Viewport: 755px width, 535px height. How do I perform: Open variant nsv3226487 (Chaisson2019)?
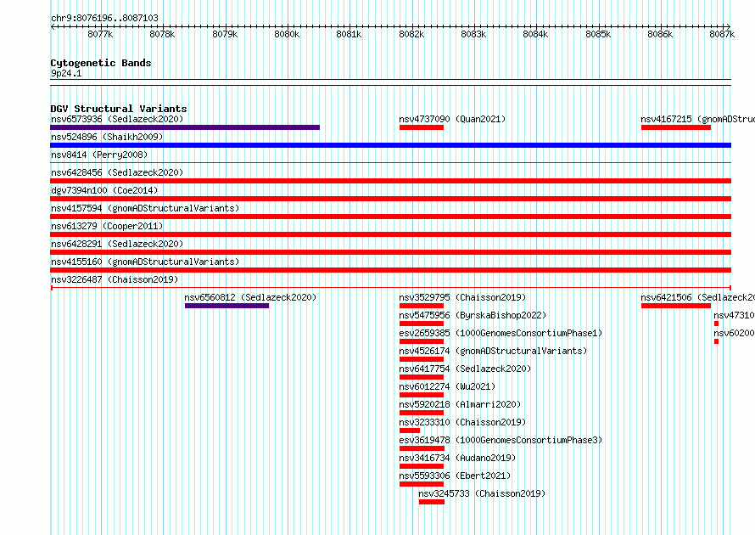pyautogui.click(x=115, y=279)
